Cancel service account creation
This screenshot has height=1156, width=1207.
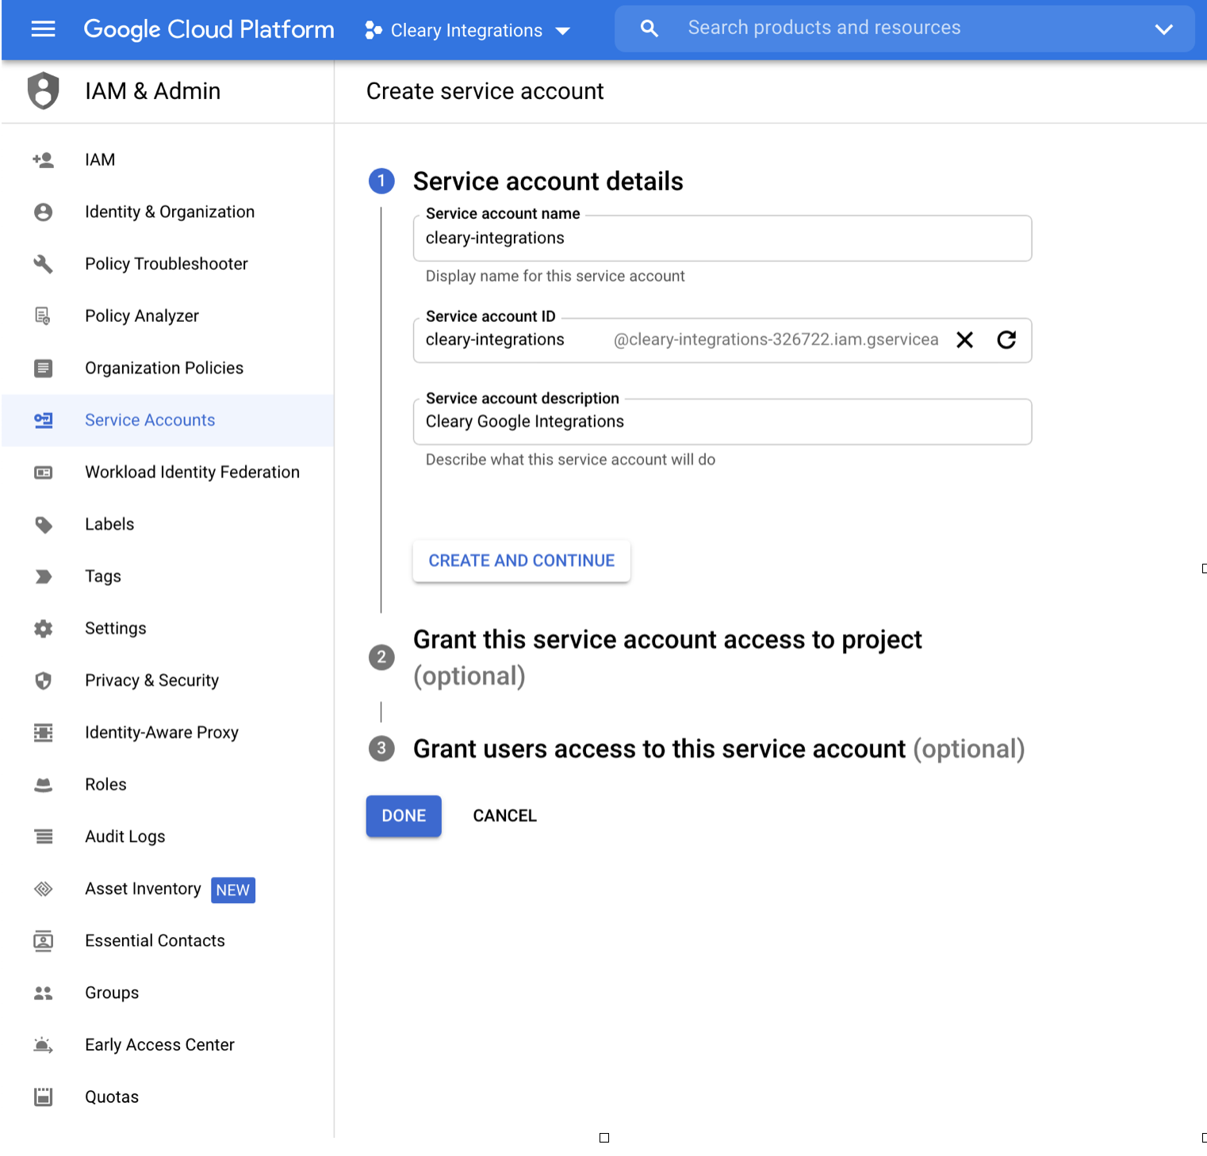pyautogui.click(x=505, y=816)
